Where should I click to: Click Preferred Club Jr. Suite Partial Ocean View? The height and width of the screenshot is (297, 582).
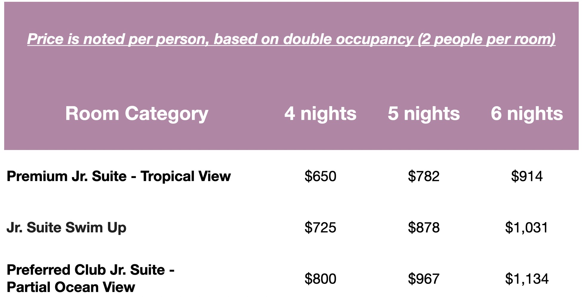(x=90, y=279)
